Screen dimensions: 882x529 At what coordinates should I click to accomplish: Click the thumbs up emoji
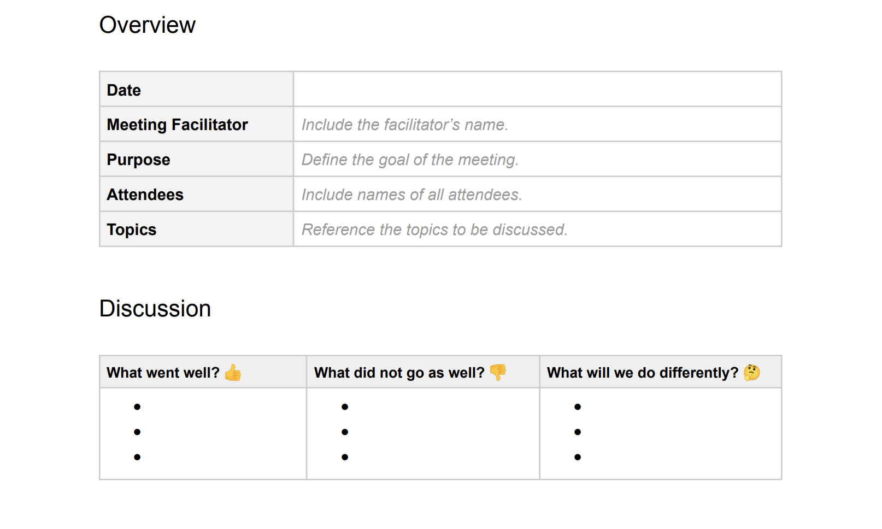click(x=234, y=373)
